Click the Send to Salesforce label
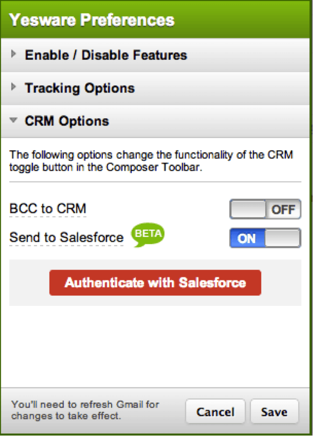 (67, 238)
